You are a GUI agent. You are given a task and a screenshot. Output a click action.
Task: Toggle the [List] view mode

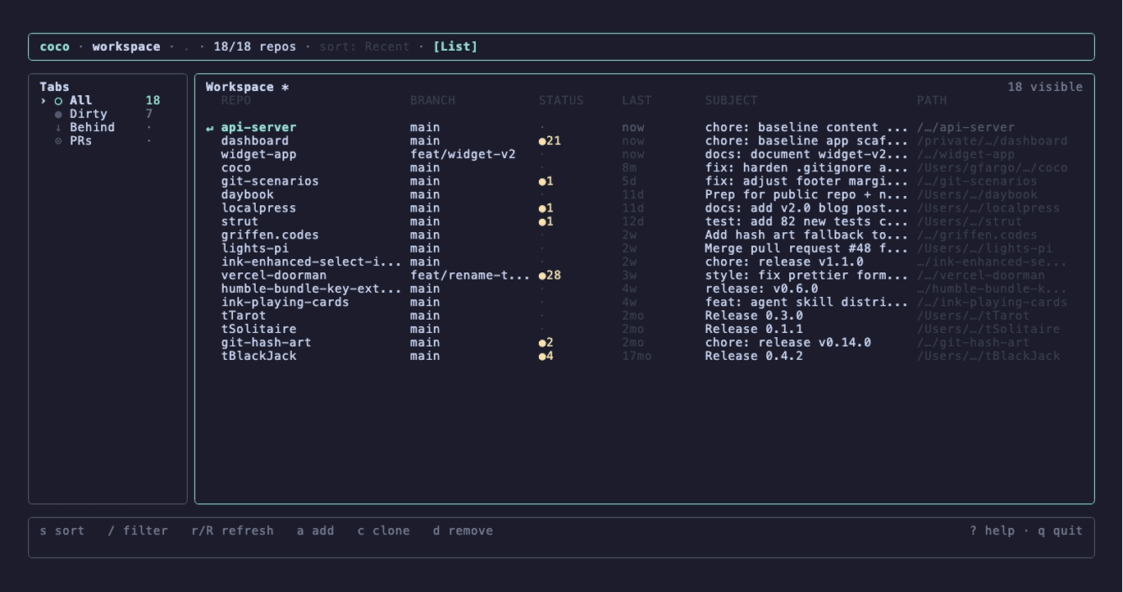tap(455, 47)
